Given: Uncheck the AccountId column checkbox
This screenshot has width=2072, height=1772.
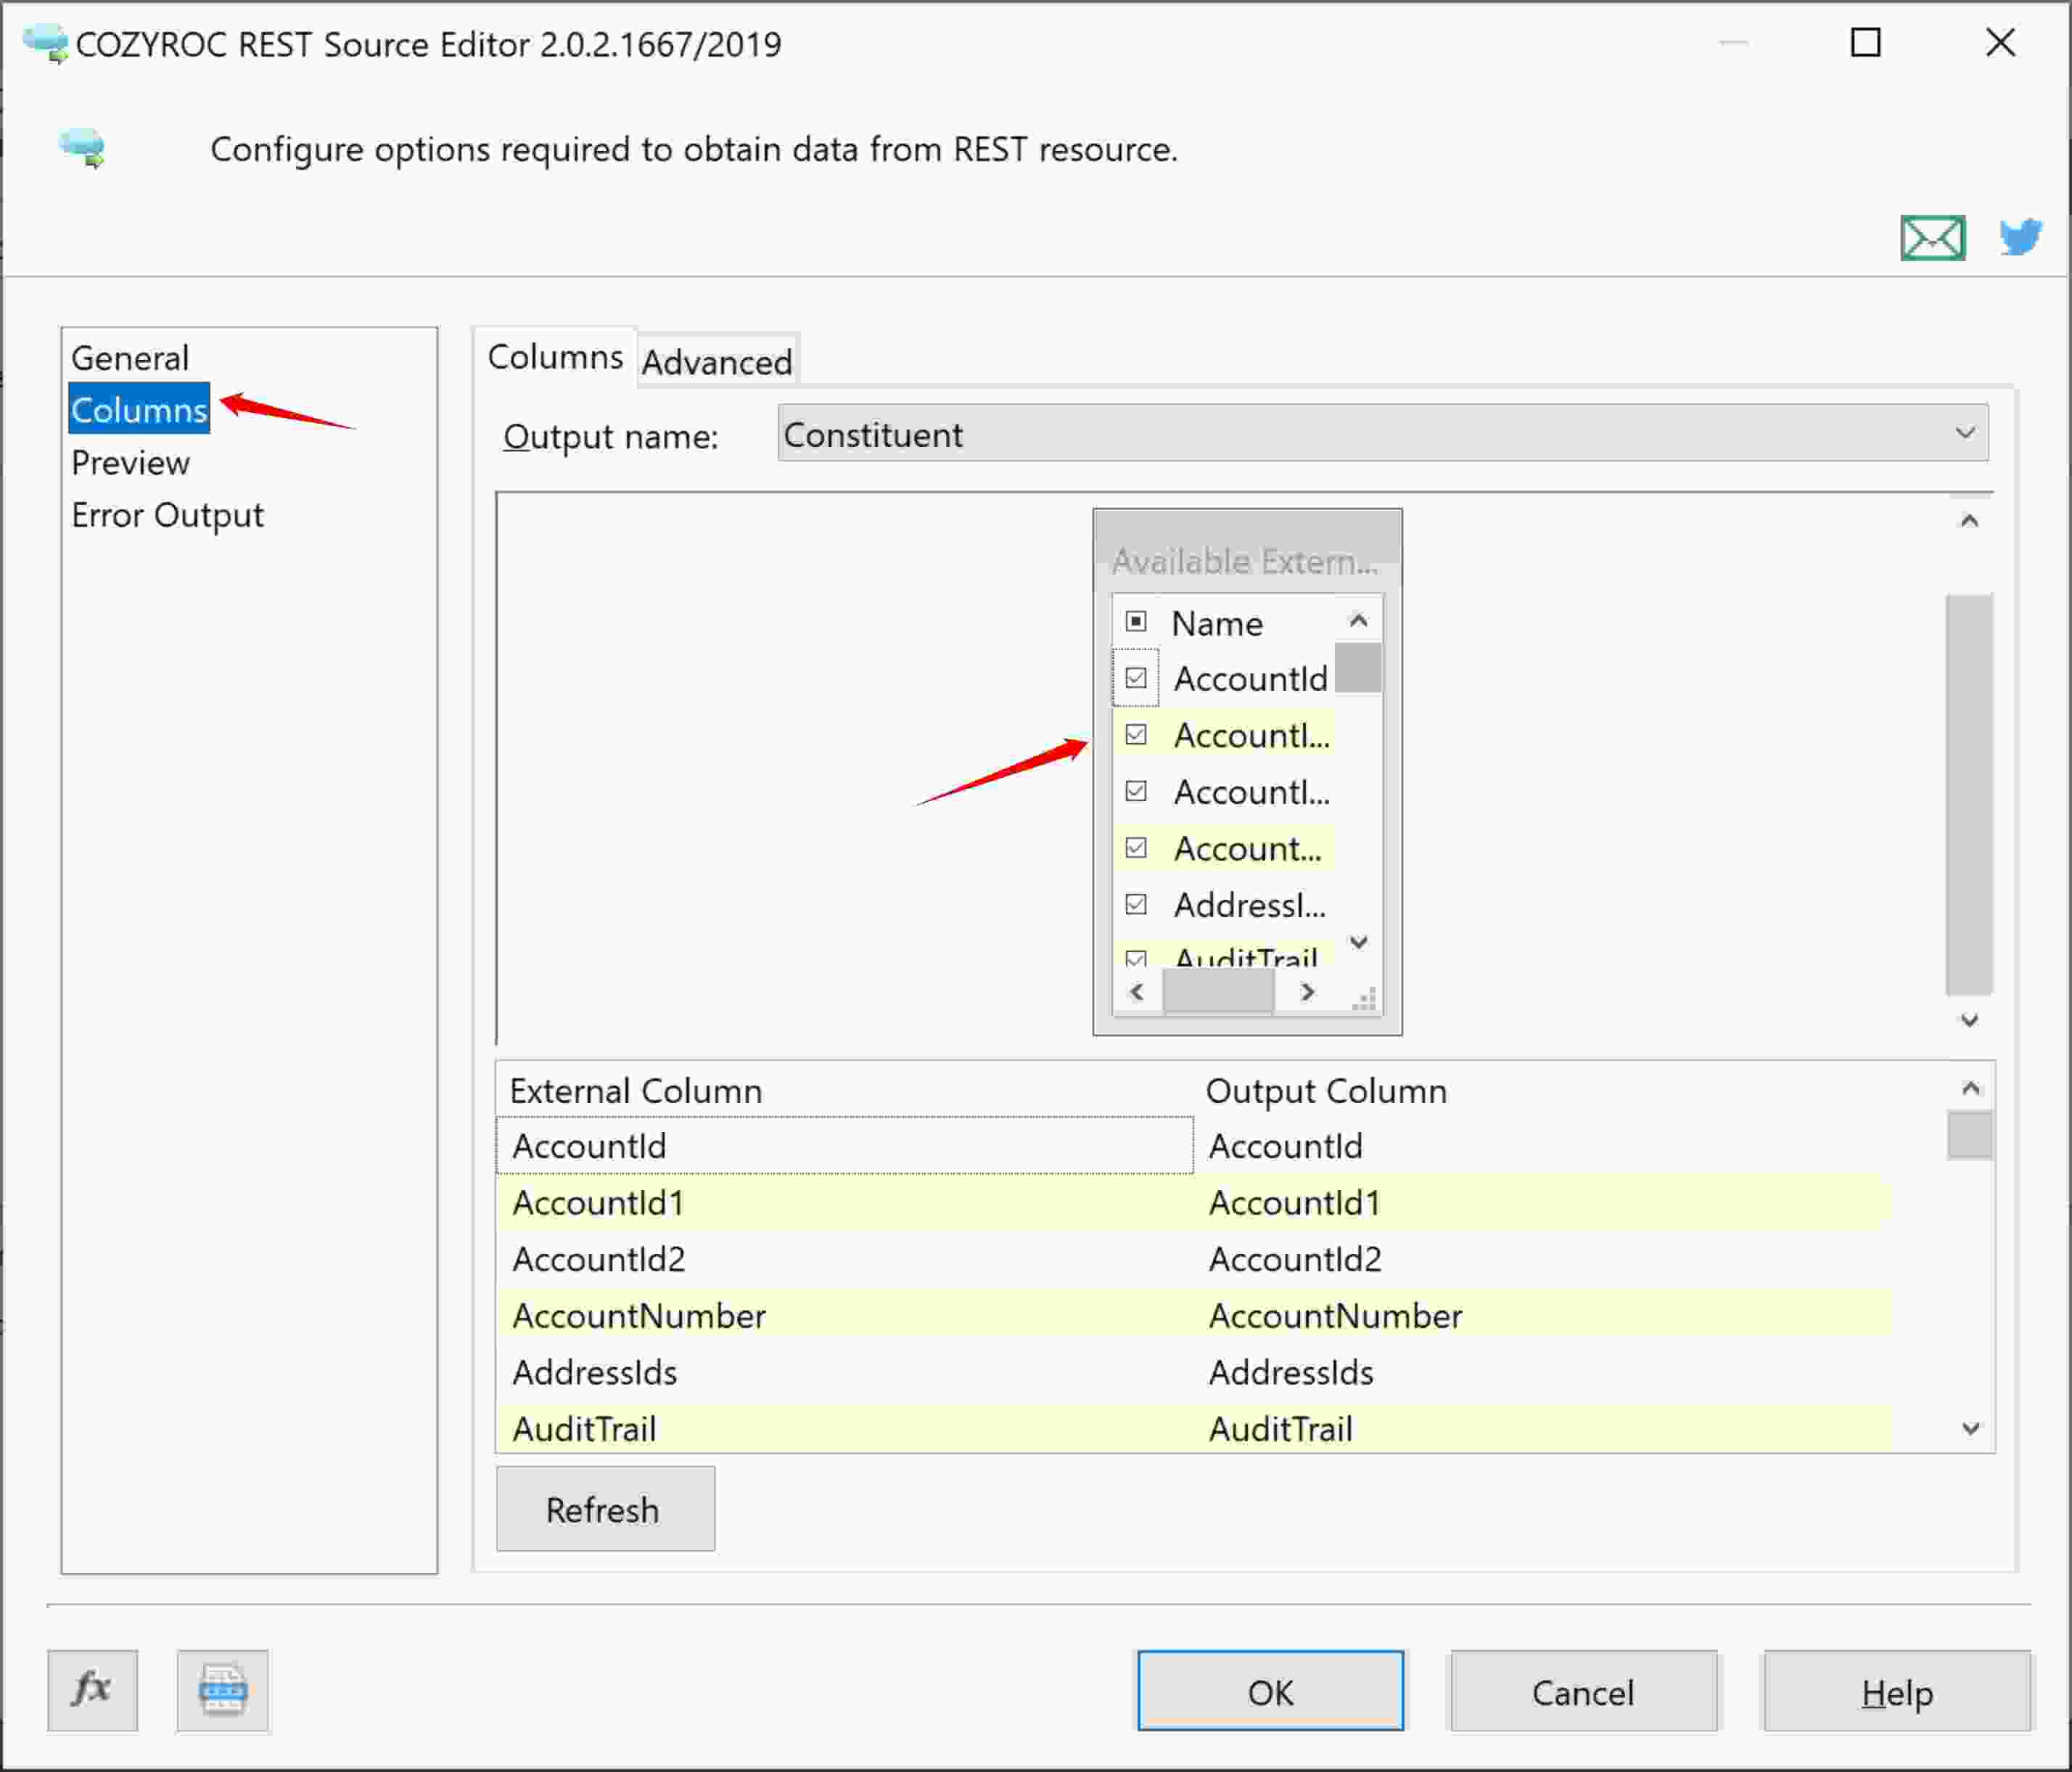Looking at the screenshot, I should (1136, 678).
